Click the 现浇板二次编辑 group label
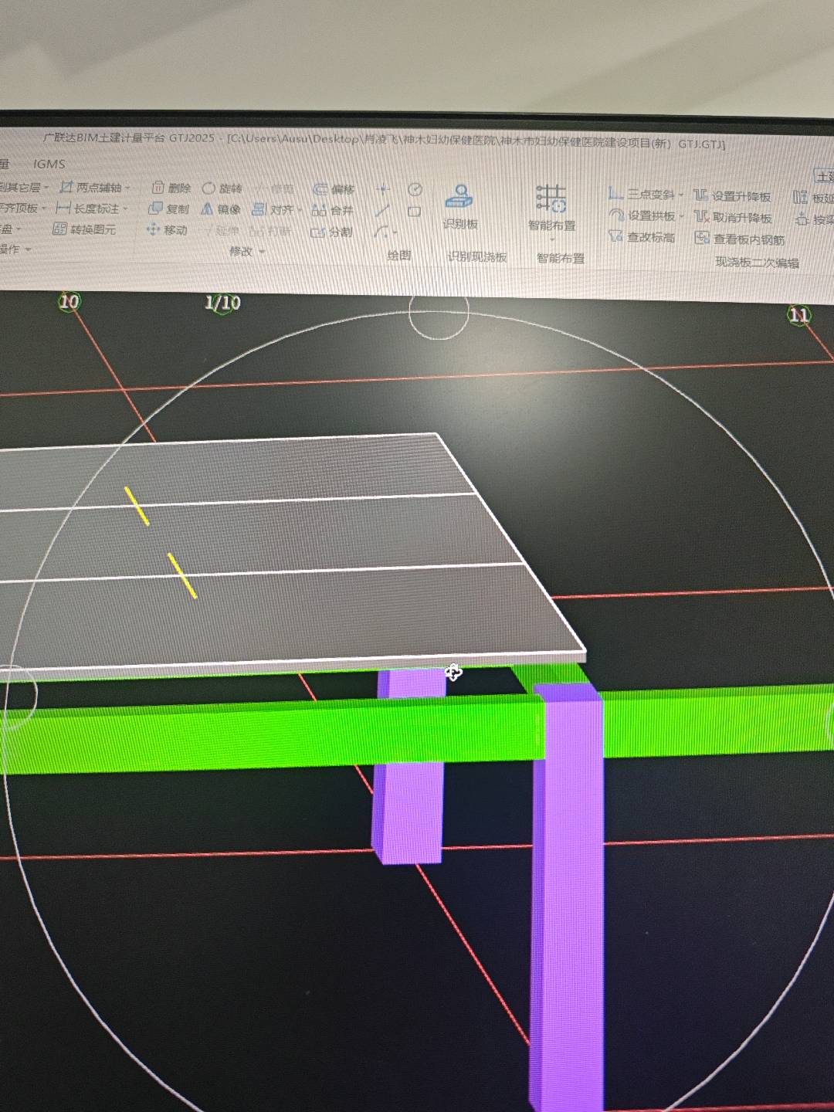Image resolution: width=834 pixels, height=1112 pixels. coord(757,263)
